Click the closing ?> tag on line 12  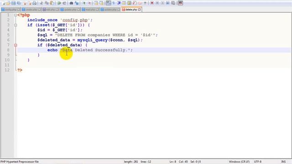click(20, 70)
